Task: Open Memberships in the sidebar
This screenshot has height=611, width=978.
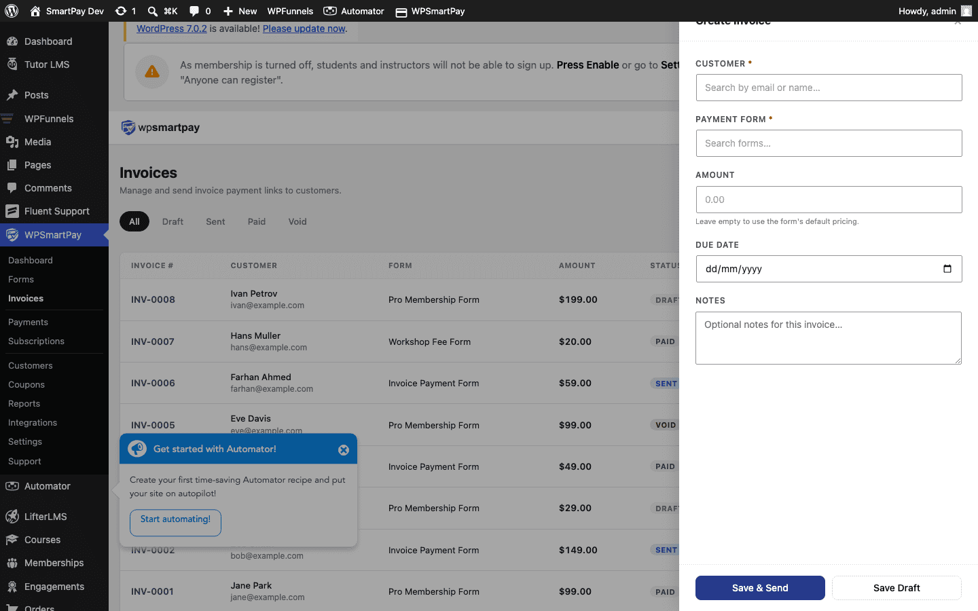Action: 54,563
